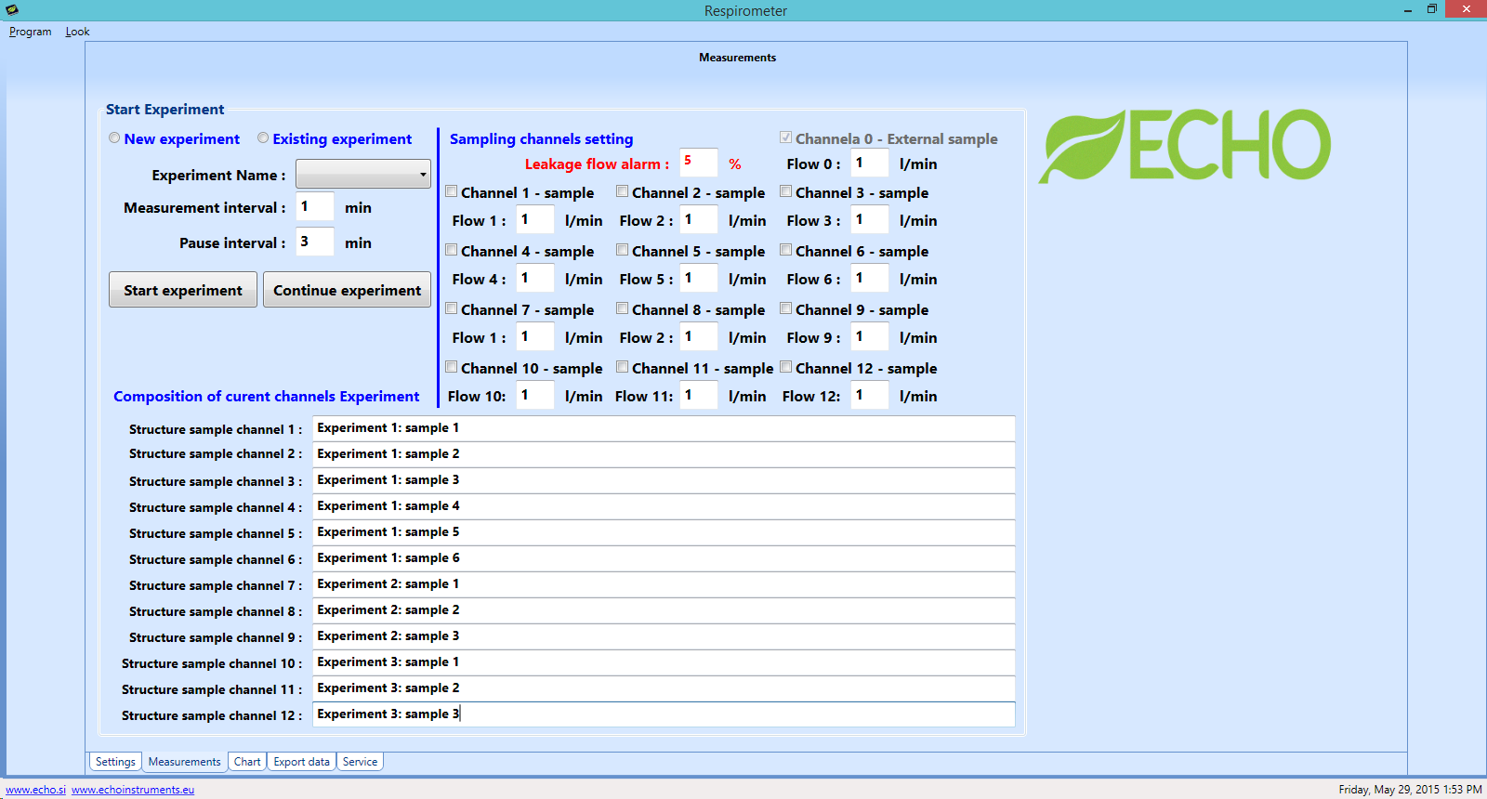The width and height of the screenshot is (1487, 799).
Task: Edit Structure sample channel 7 text field
Action: click(664, 584)
